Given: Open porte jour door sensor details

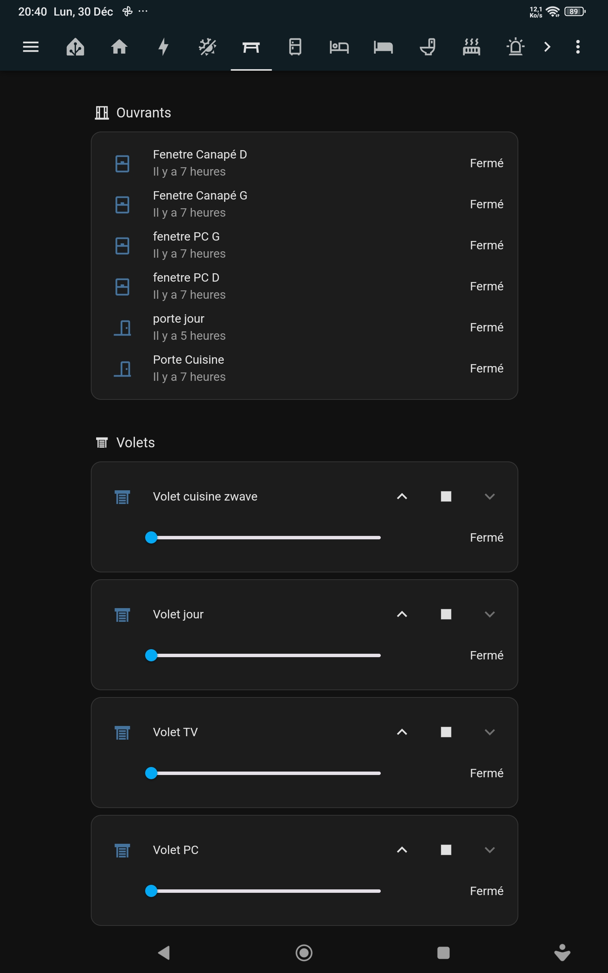Looking at the screenshot, I should tap(304, 327).
